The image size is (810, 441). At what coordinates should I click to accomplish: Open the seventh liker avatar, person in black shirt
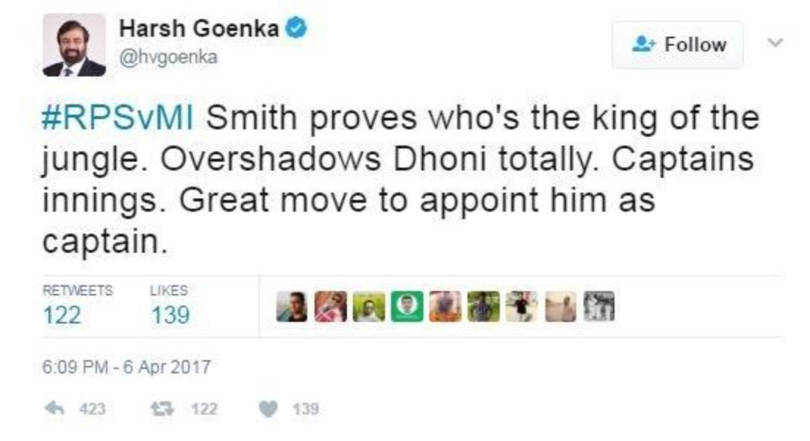coord(523,306)
